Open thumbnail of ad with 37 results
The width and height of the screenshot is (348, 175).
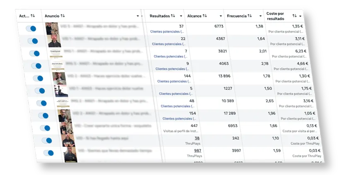coord(52,28)
